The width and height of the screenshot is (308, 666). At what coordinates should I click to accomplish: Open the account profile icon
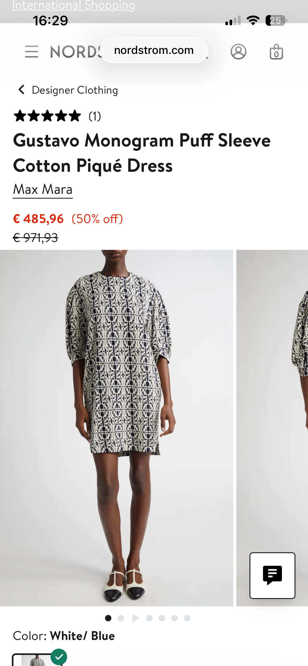(239, 52)
